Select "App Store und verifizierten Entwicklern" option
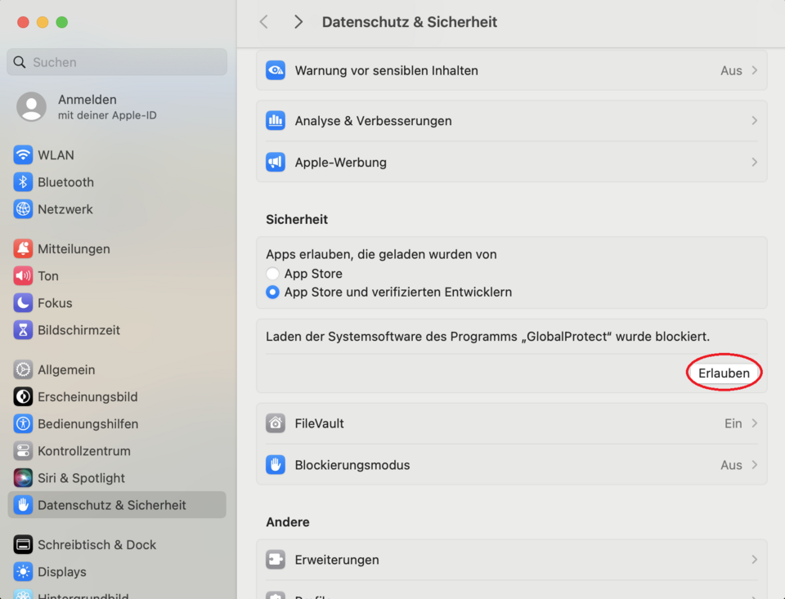 272,292
